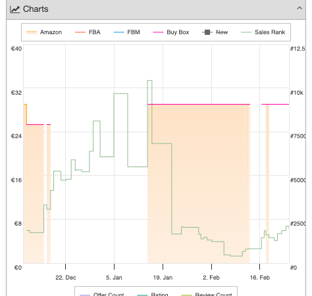Click the 2. Feb date label
Image resolution: width=312 pixels, height=296 pixels.
211,278
